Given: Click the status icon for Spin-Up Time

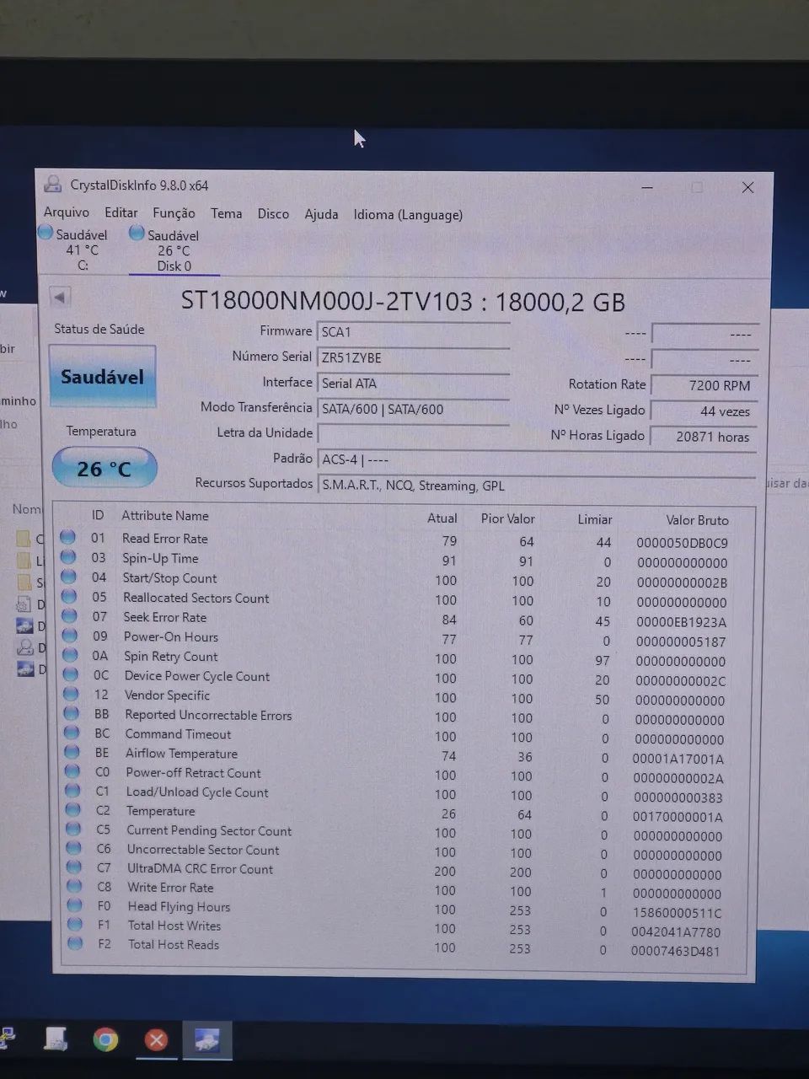Looking at the screenshot, I should [68, 557].
